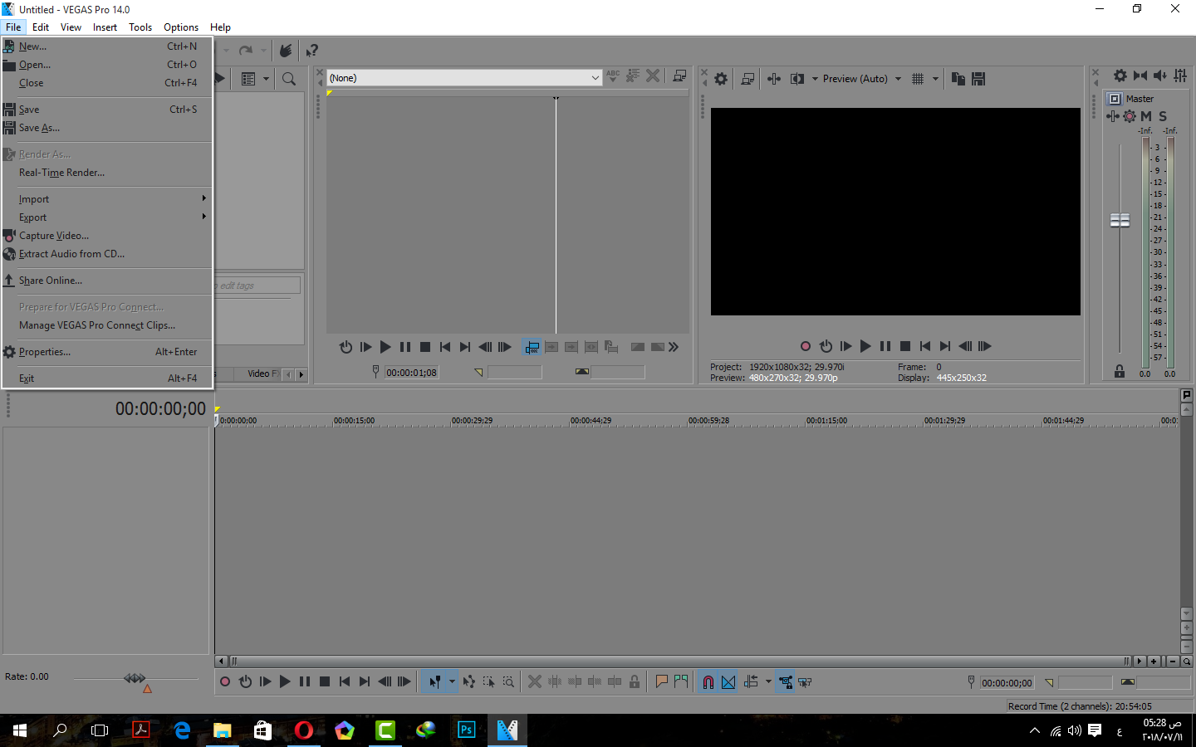
Task: Copy preview snapshot to clipboard
Action: 958,78
